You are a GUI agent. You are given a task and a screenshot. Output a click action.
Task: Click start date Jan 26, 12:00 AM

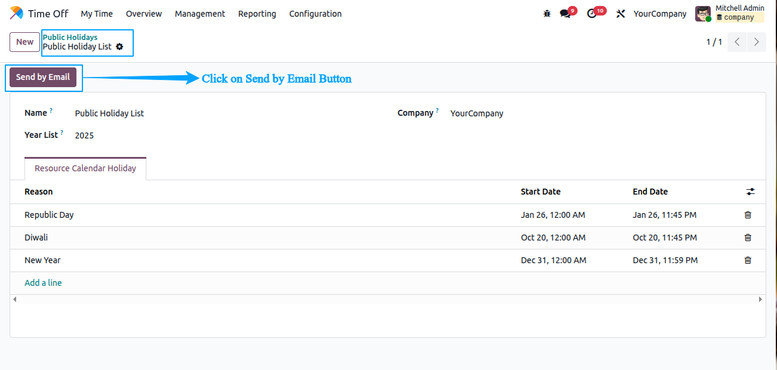point(553,215)
